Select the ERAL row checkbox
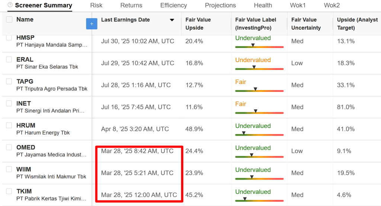 click(9, 59)
